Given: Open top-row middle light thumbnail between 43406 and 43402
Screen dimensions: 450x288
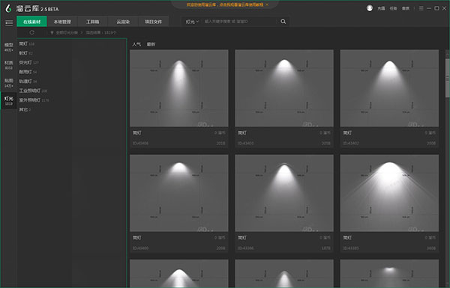Looking at the screenshot, I should pyautogui.click(x=284, y=88).
